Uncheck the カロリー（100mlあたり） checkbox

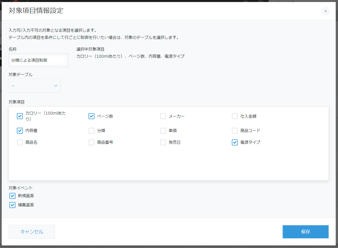pos(20,116)
